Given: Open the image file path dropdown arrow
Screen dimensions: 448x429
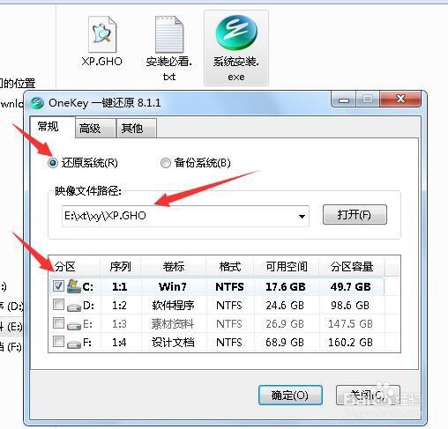Looking at the screenshot, I should [302, 217].
